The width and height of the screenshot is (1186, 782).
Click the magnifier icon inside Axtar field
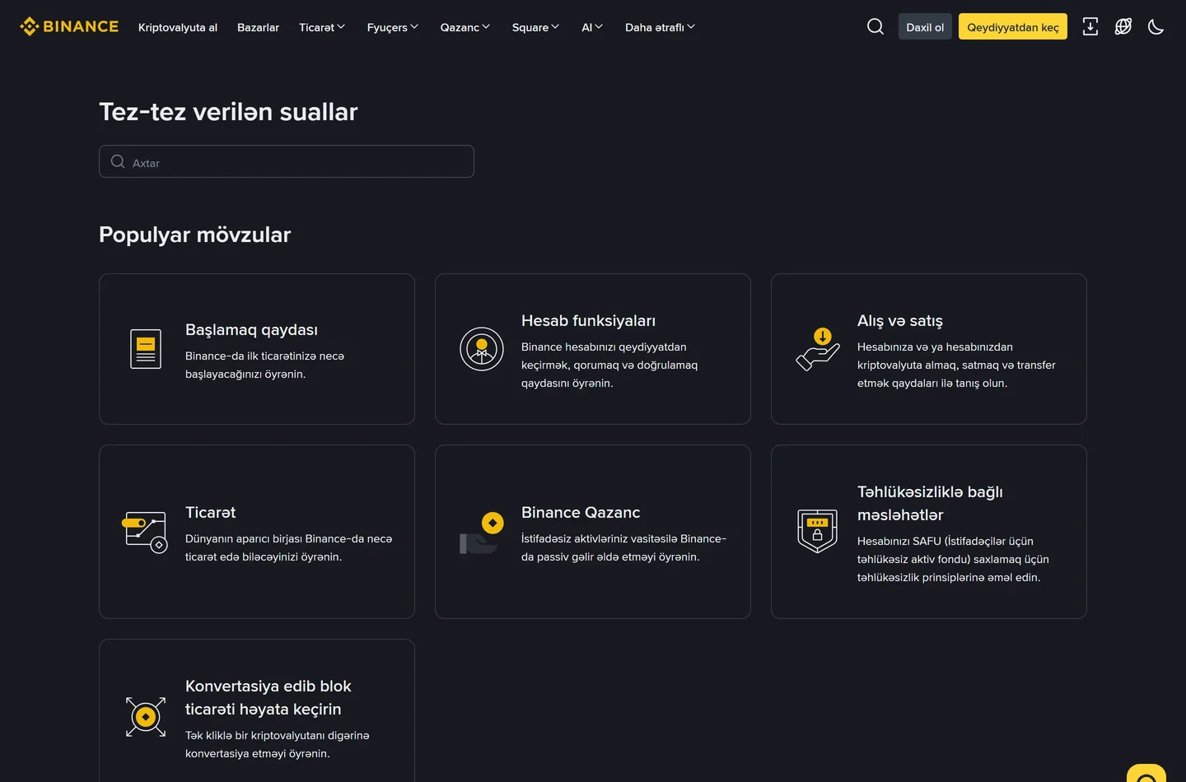(x=118, y=161)
